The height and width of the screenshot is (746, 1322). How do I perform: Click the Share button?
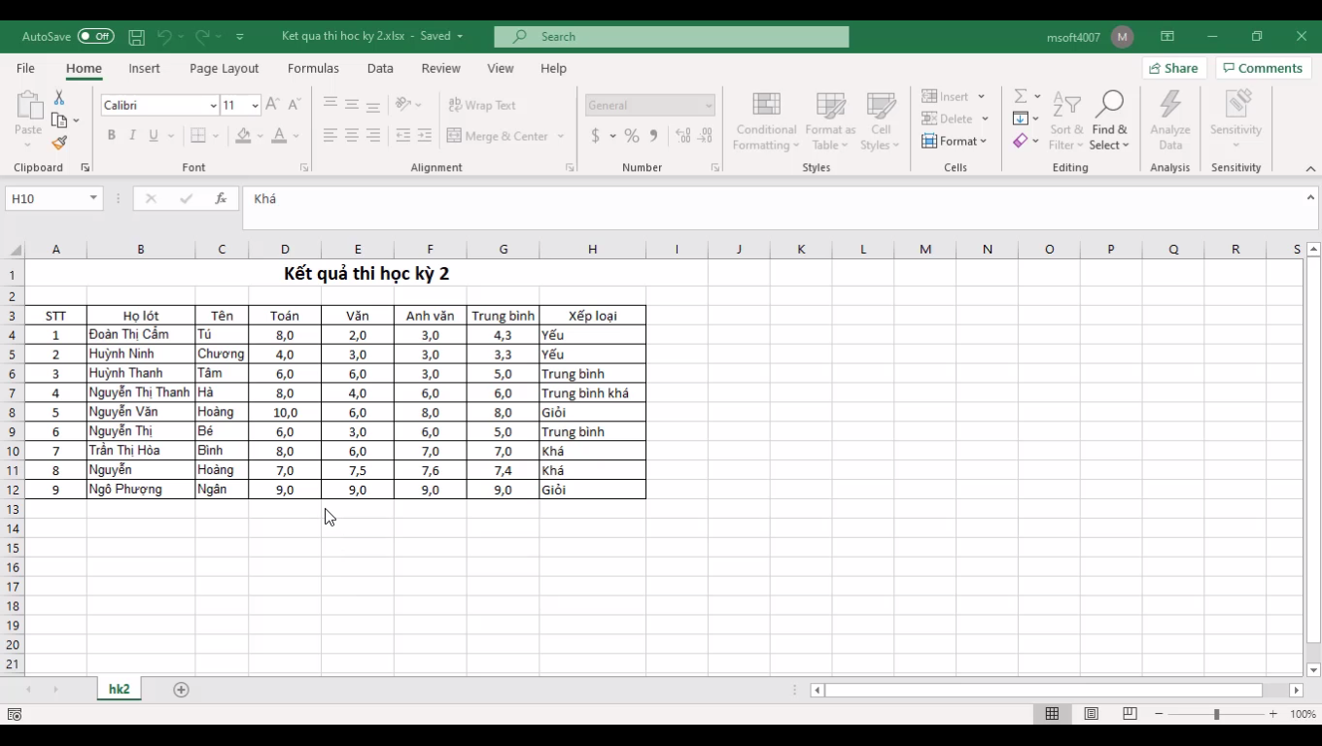1173,68
